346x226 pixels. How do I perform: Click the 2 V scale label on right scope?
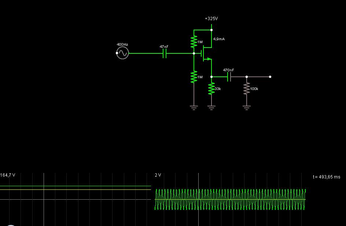158,175
